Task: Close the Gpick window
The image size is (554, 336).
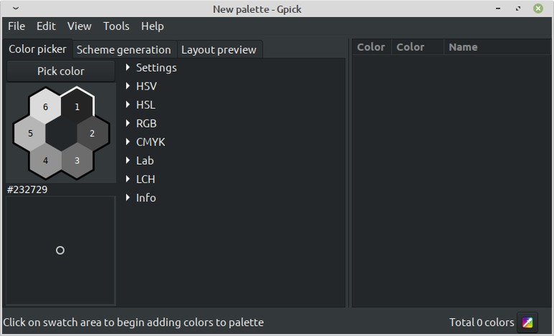Action: click(x=538, y=9)
